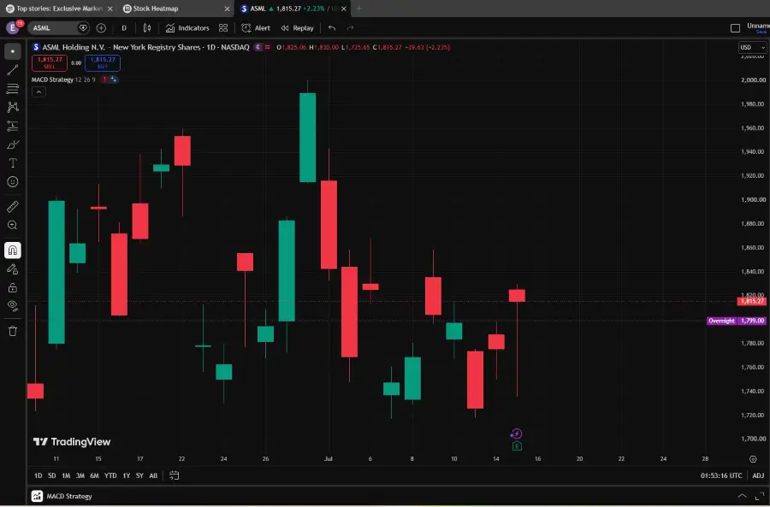Select the trend line drawing tool
Screen dimensions: 770x507
(12, 70)
